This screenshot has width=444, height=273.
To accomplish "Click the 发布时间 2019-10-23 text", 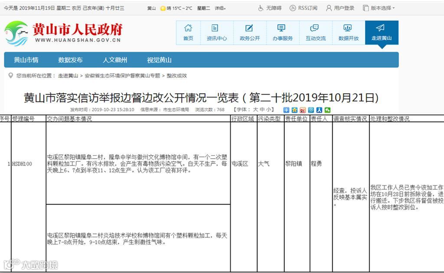I will pyautogui.click(x=102, y=110).
